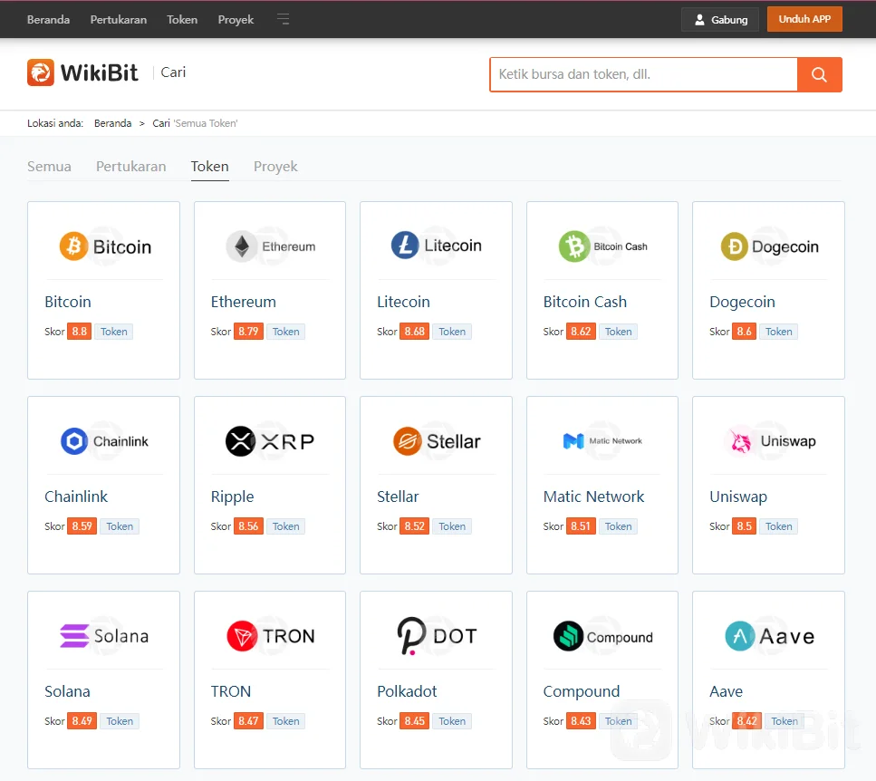Click Ripple's 8.56 score badge

tap(248, 526)
